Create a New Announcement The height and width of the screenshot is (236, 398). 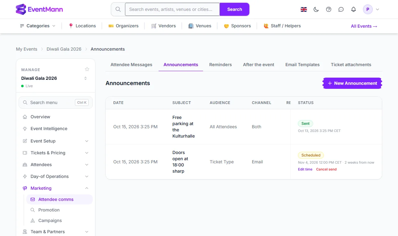(352, 83)
